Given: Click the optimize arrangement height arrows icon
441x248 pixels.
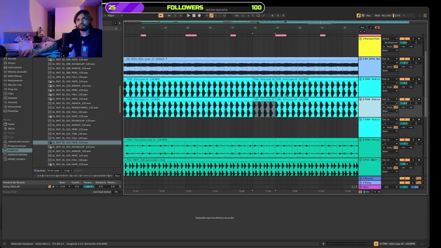Looking at the screenshot, I should (x=371, y=28).
